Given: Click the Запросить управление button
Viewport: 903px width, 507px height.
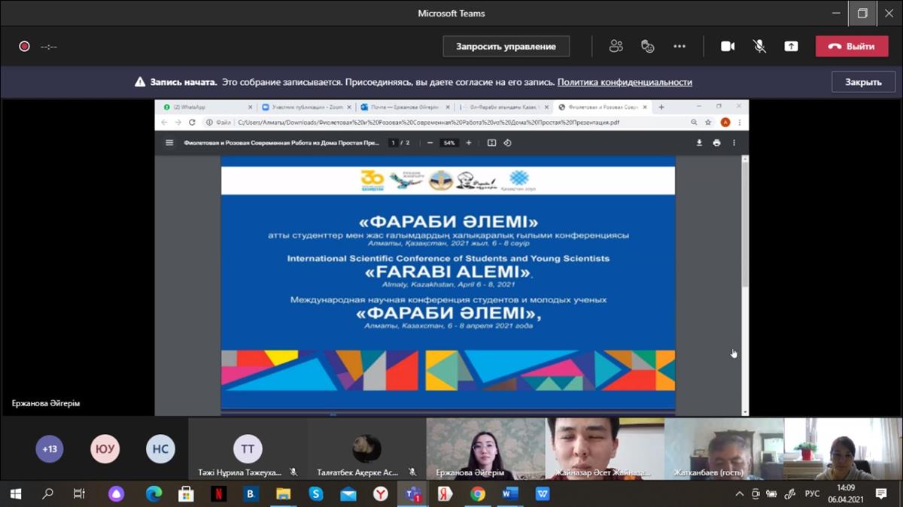Looking at the screenshot, I should [x=506, y=46].
